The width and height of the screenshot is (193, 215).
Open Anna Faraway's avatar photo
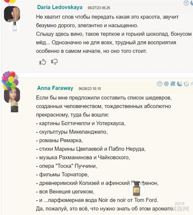(x=12, y=95)
